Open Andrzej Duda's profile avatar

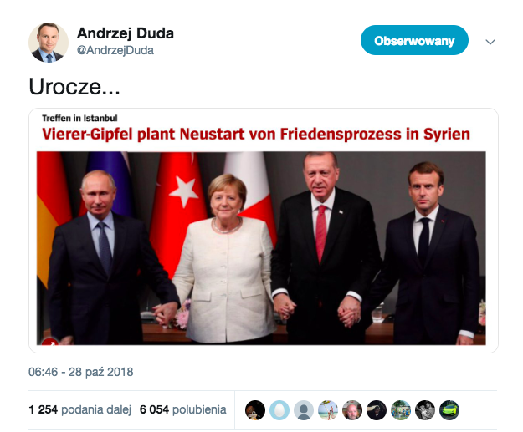click(49, 43)
